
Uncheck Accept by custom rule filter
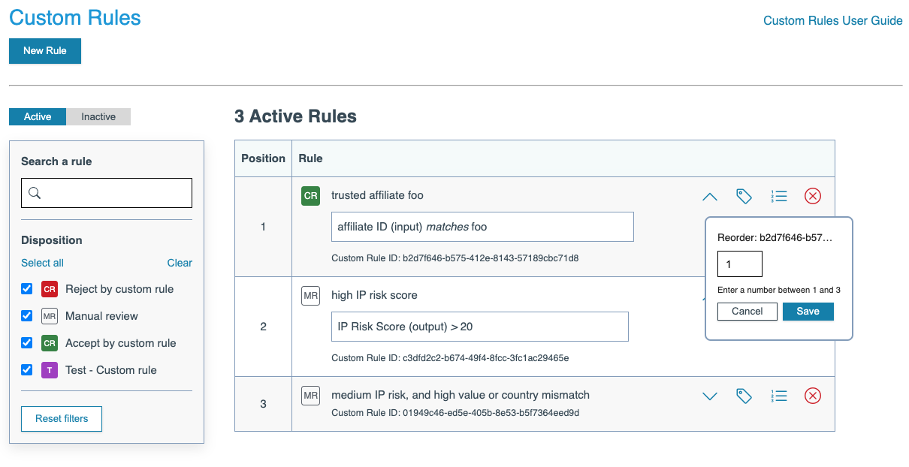click(x=27, y=343)
